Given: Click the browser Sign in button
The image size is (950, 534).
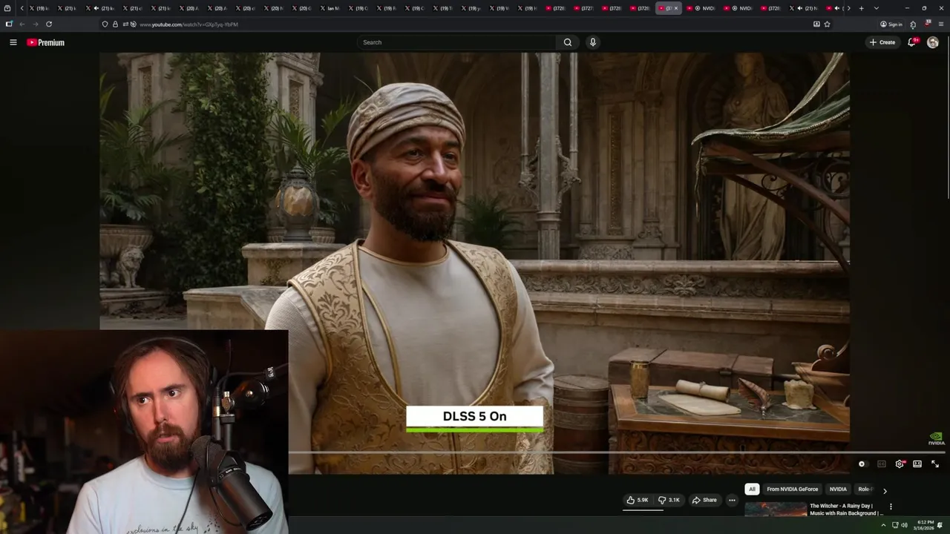Looking at the screenshot, I should 891,24.
